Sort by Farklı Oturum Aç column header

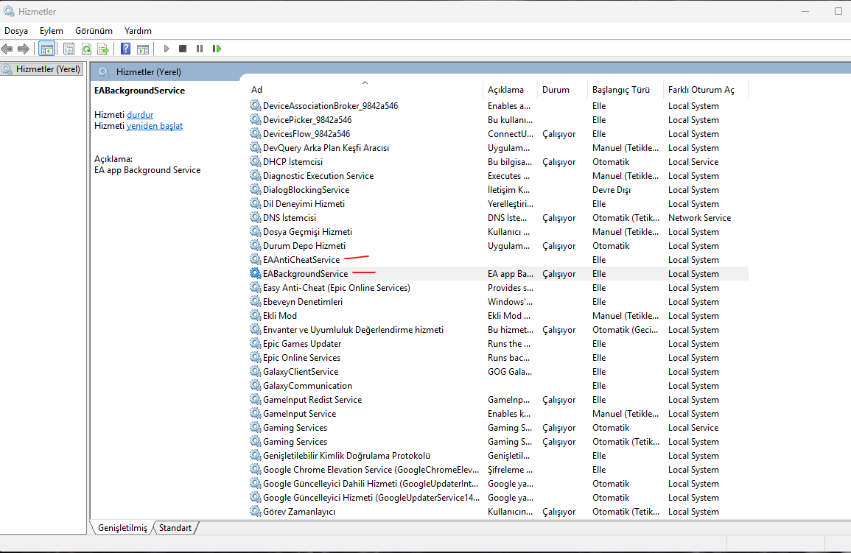[x=706, y=89]
